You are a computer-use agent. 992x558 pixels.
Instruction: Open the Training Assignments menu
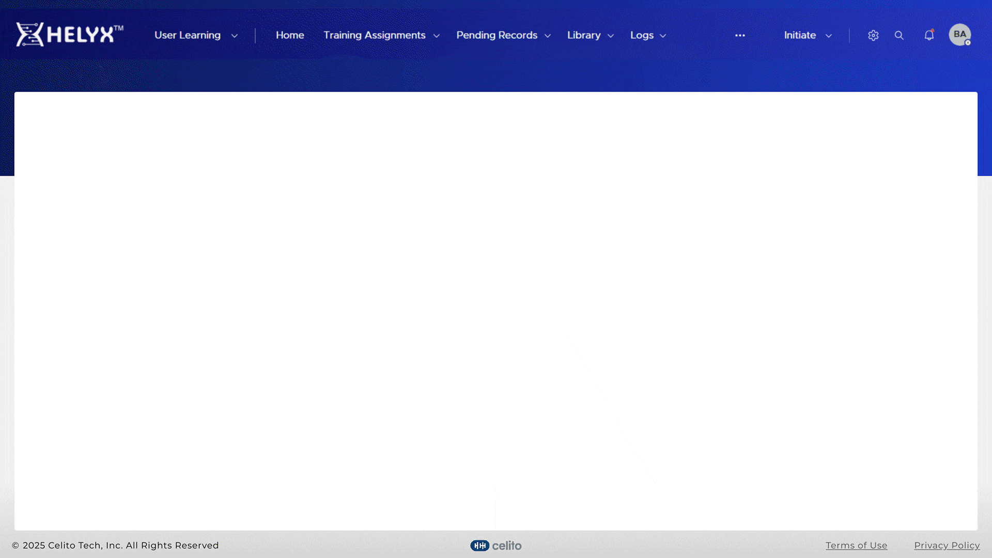coord(374,35)
